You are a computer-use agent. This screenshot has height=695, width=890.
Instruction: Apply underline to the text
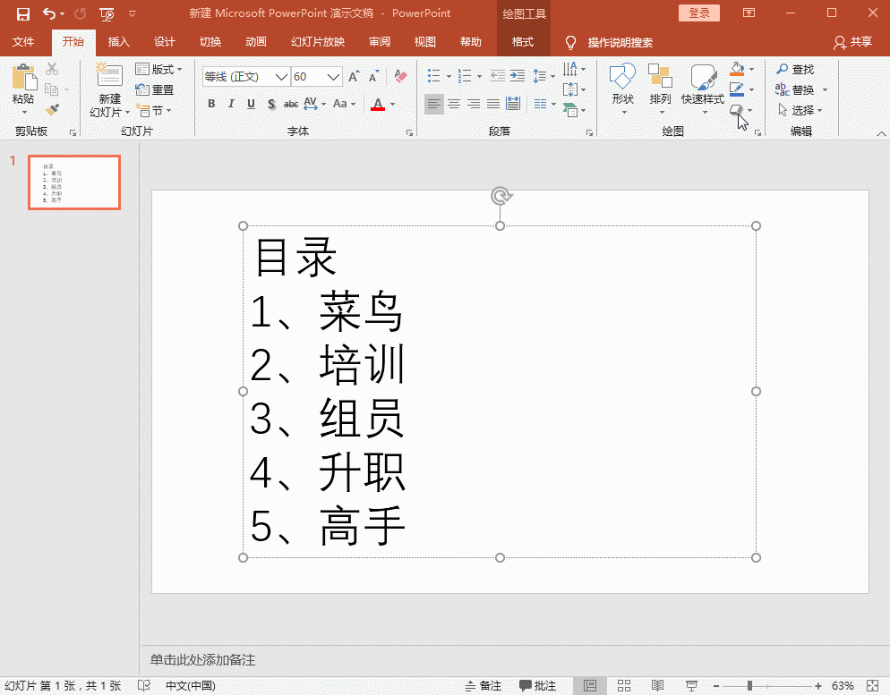[250, 104]
